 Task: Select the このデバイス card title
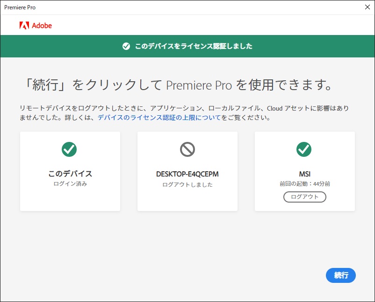tap(70, 174)
